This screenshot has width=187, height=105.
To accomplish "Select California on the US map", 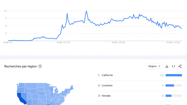I will click(x=20, y=97).
